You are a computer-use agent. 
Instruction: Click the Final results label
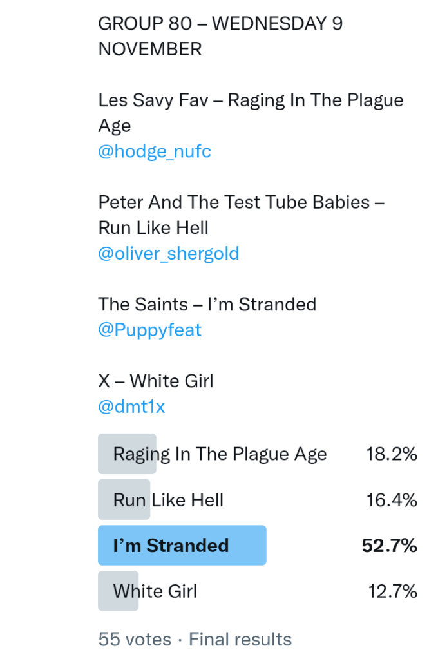[x=240, y=639]
